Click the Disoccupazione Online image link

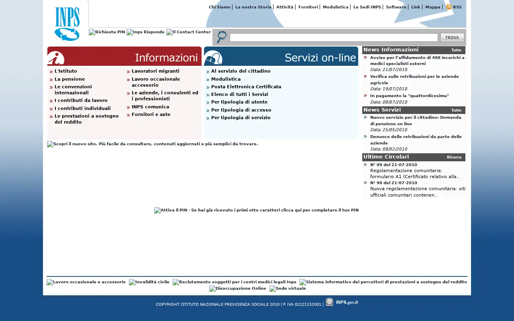238,288
